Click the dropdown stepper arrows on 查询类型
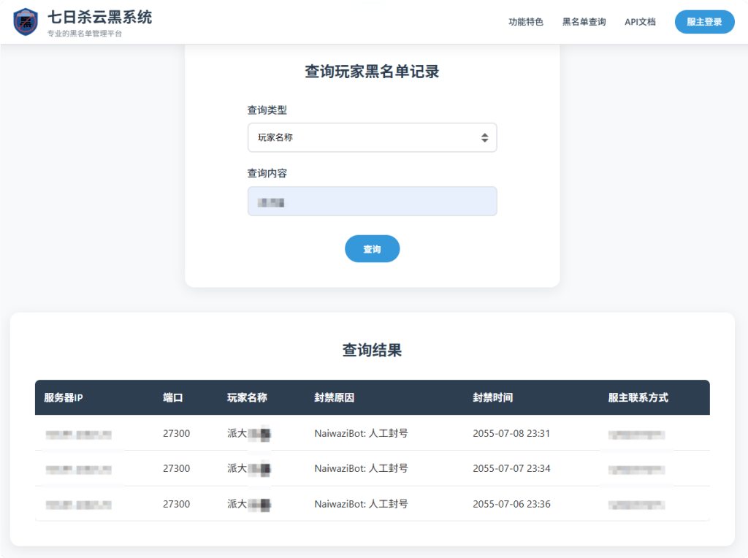Viewport: 748px width, 558px height. point(484,137)
